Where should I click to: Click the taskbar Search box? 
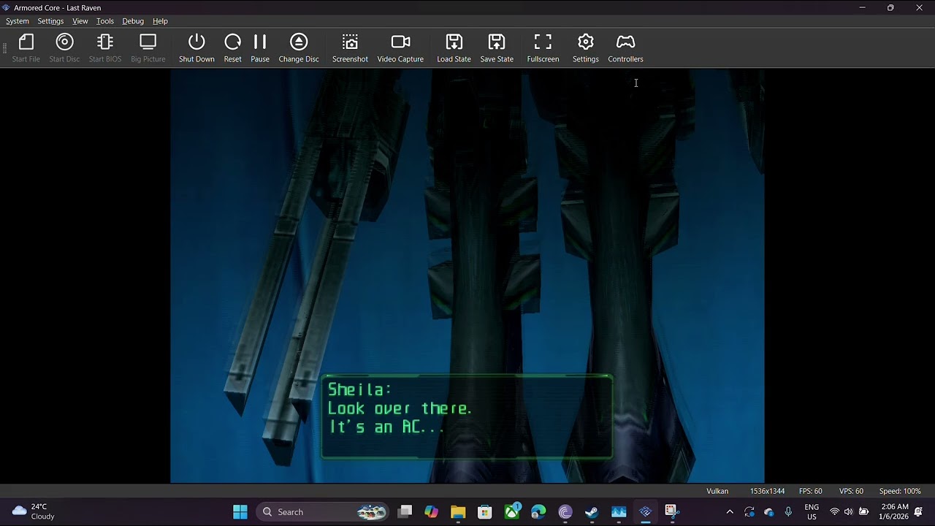(x=323, y=512)
